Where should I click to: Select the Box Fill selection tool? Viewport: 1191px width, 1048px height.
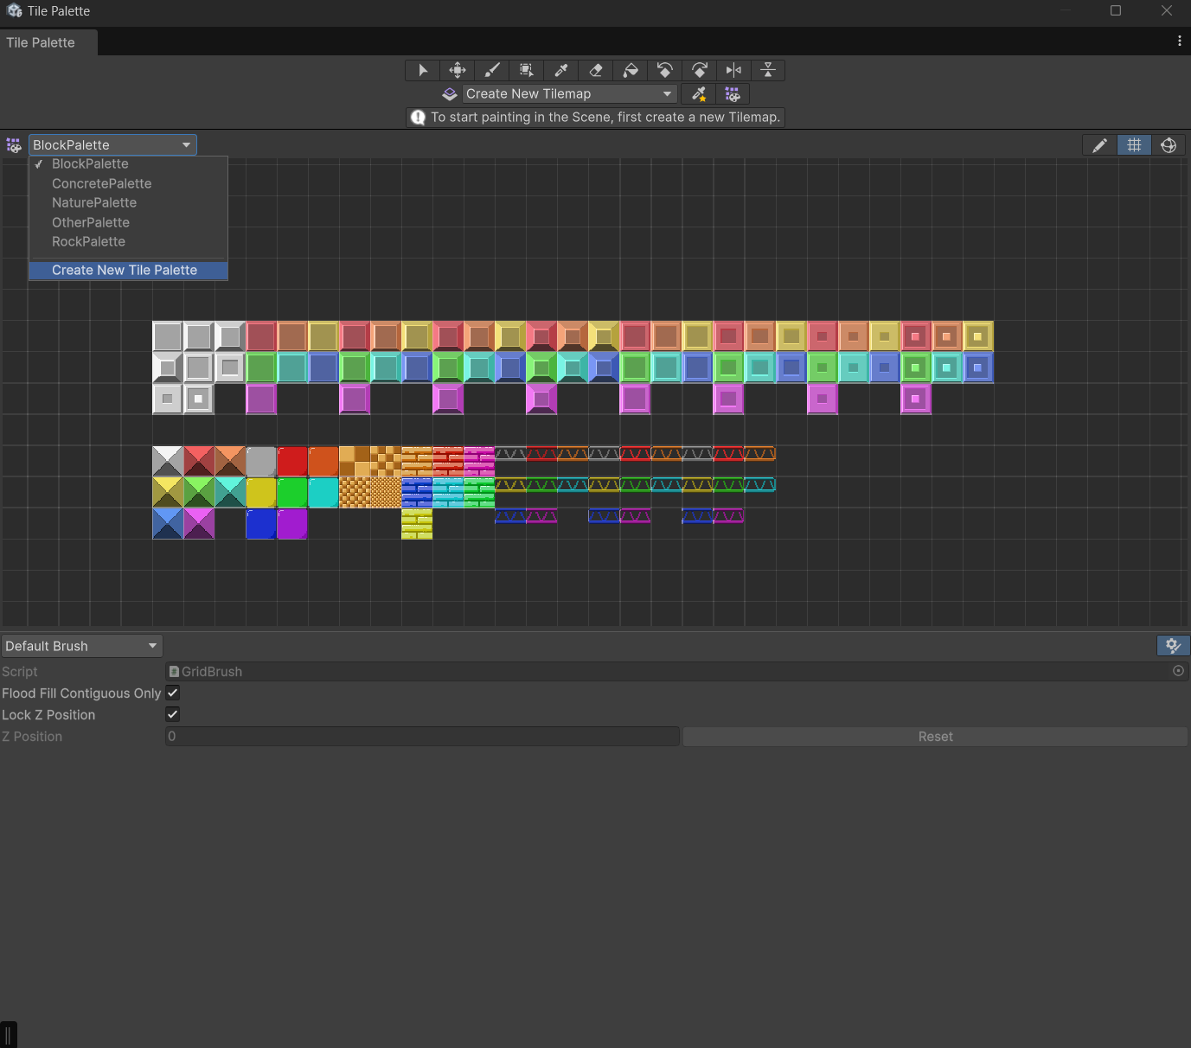(x=526, y=70)
